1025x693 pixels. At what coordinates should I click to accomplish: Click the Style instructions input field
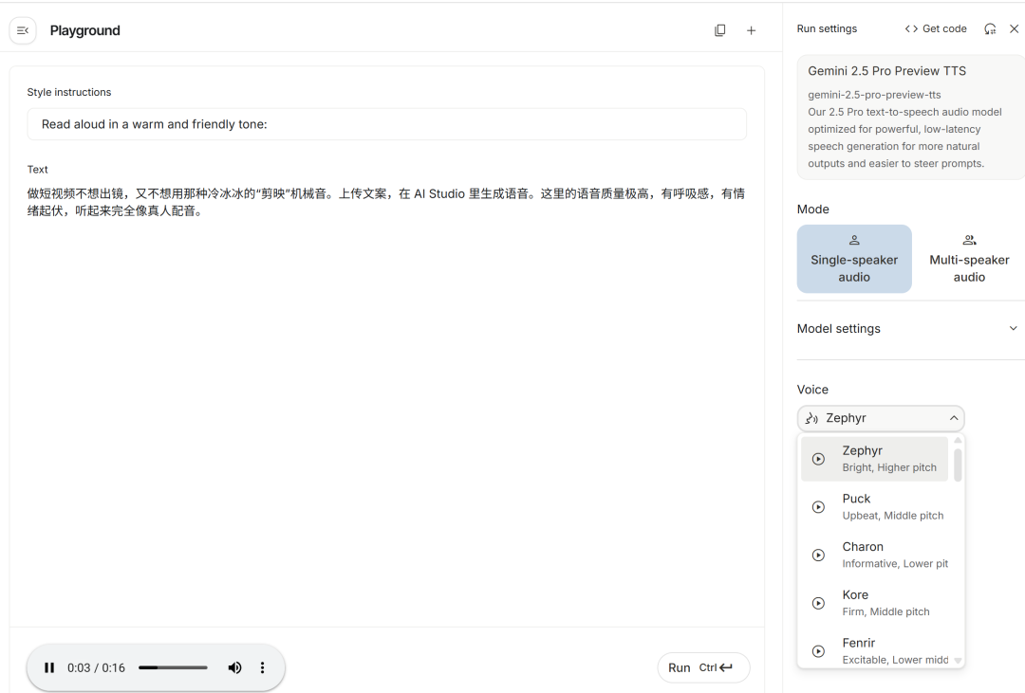pyautogui.click(x=386, y=124)
